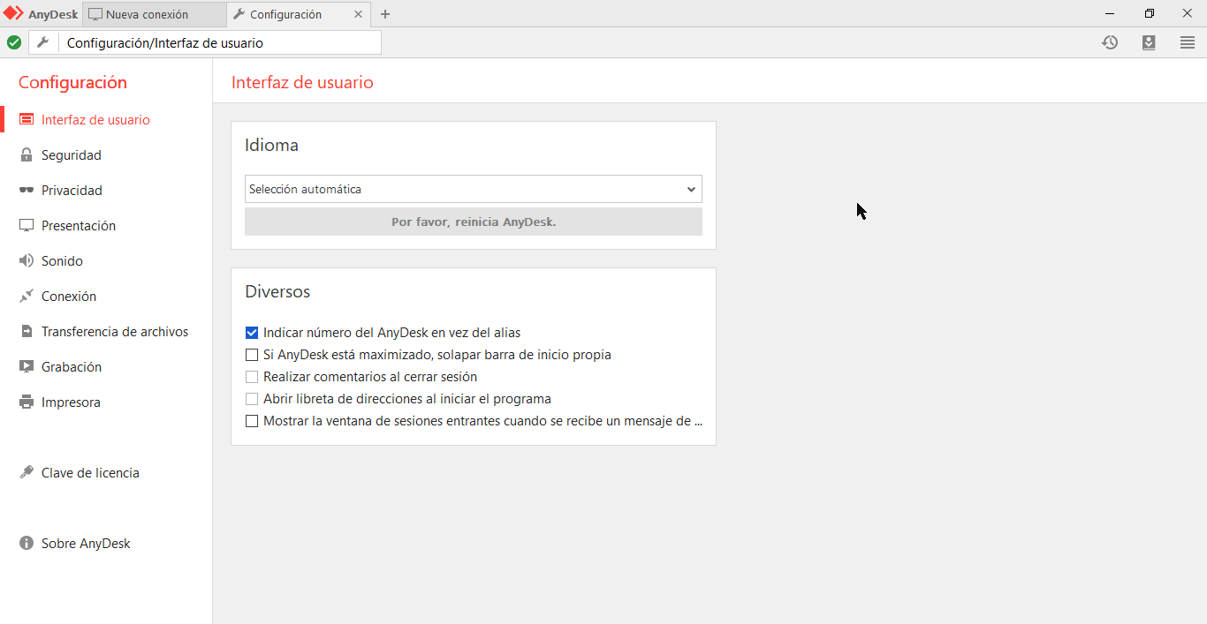
Task: Click the Presentación monitor icon
Action: [x=27, y=226]
